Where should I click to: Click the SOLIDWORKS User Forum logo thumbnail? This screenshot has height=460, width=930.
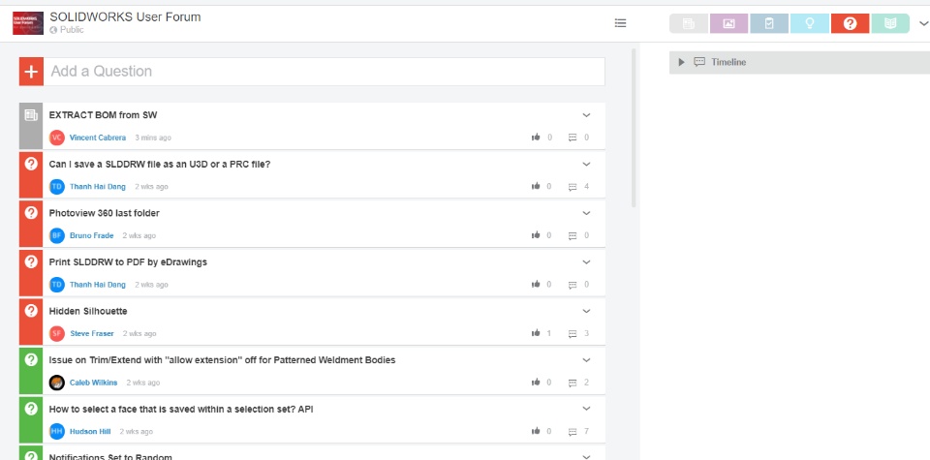[27, 22]
